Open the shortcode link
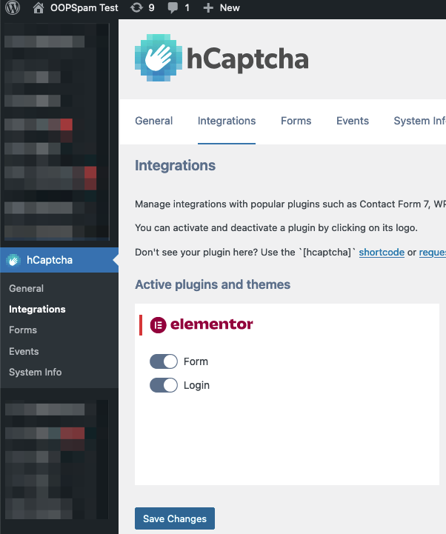 click(382, 253)
